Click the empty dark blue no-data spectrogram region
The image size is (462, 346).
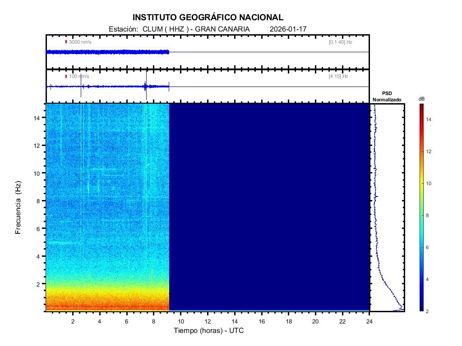coord(269,207)
